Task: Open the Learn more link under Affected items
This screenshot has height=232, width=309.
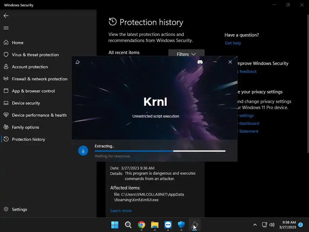Action: [x=121, y=211]
